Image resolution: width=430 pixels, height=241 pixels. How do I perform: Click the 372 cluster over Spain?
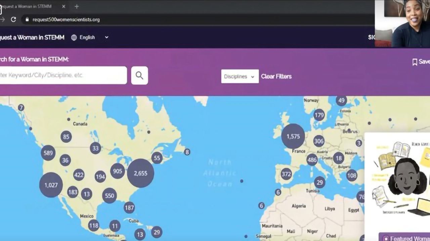(x=286, y=174)
